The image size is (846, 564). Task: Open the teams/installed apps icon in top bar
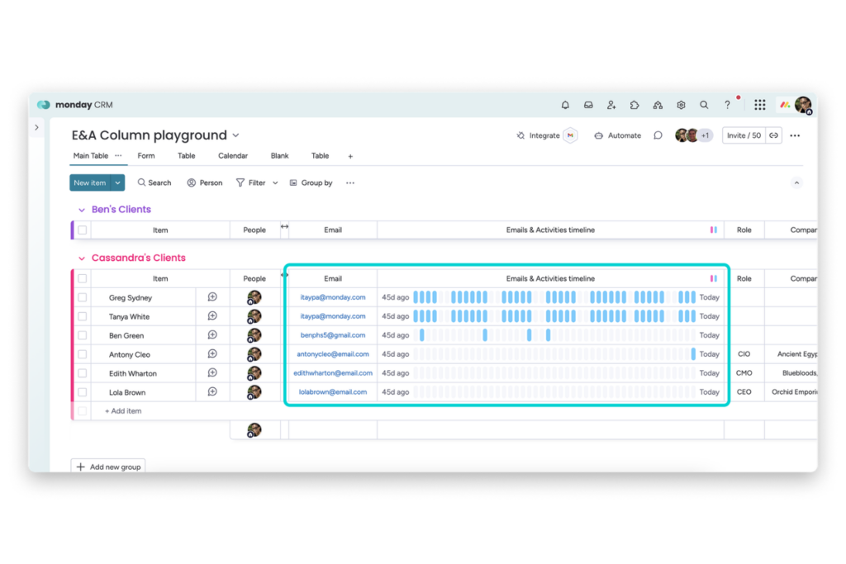point(658,105)
